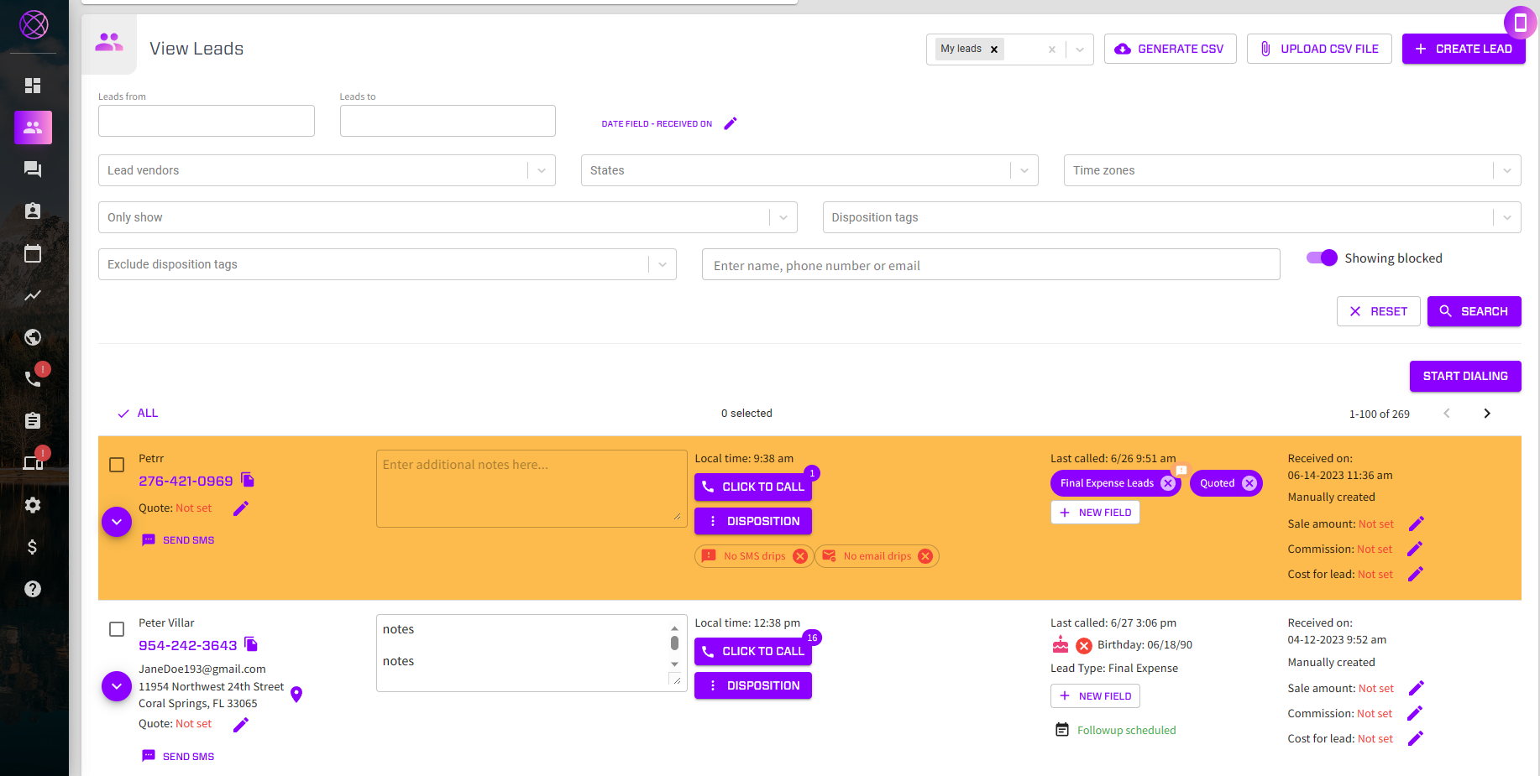Expand Petrr's lead details chevron
This screenshot has width=1540, height=776.
pyautogui.click(x=117, y=521)
